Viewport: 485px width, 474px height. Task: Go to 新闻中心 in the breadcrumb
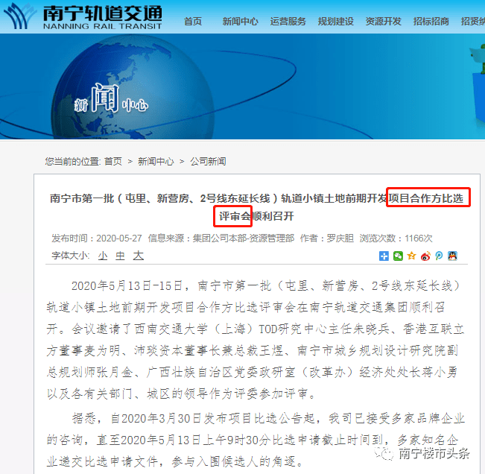coord(156,161)
